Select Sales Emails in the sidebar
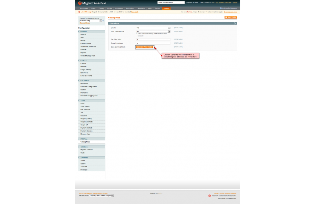The width and height of the screenshot is (315, 204). click(x=92, y=107)
